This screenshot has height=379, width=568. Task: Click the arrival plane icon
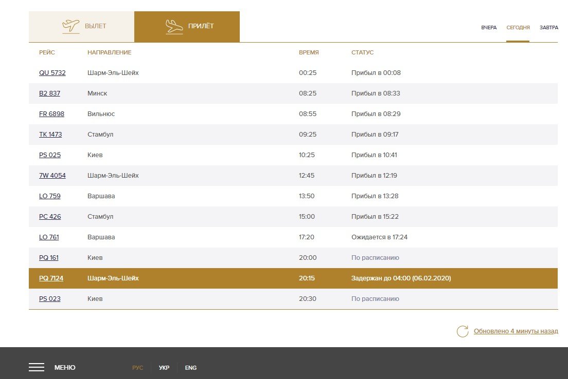(x=174, y=26)
